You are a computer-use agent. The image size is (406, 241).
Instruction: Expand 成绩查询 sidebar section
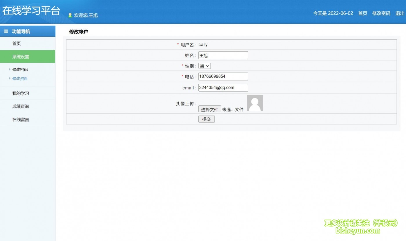(x=21, y=106)
